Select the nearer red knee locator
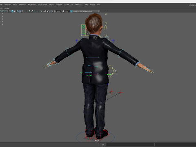The height and width of the screenshot is (147, 196). (121, 93)
